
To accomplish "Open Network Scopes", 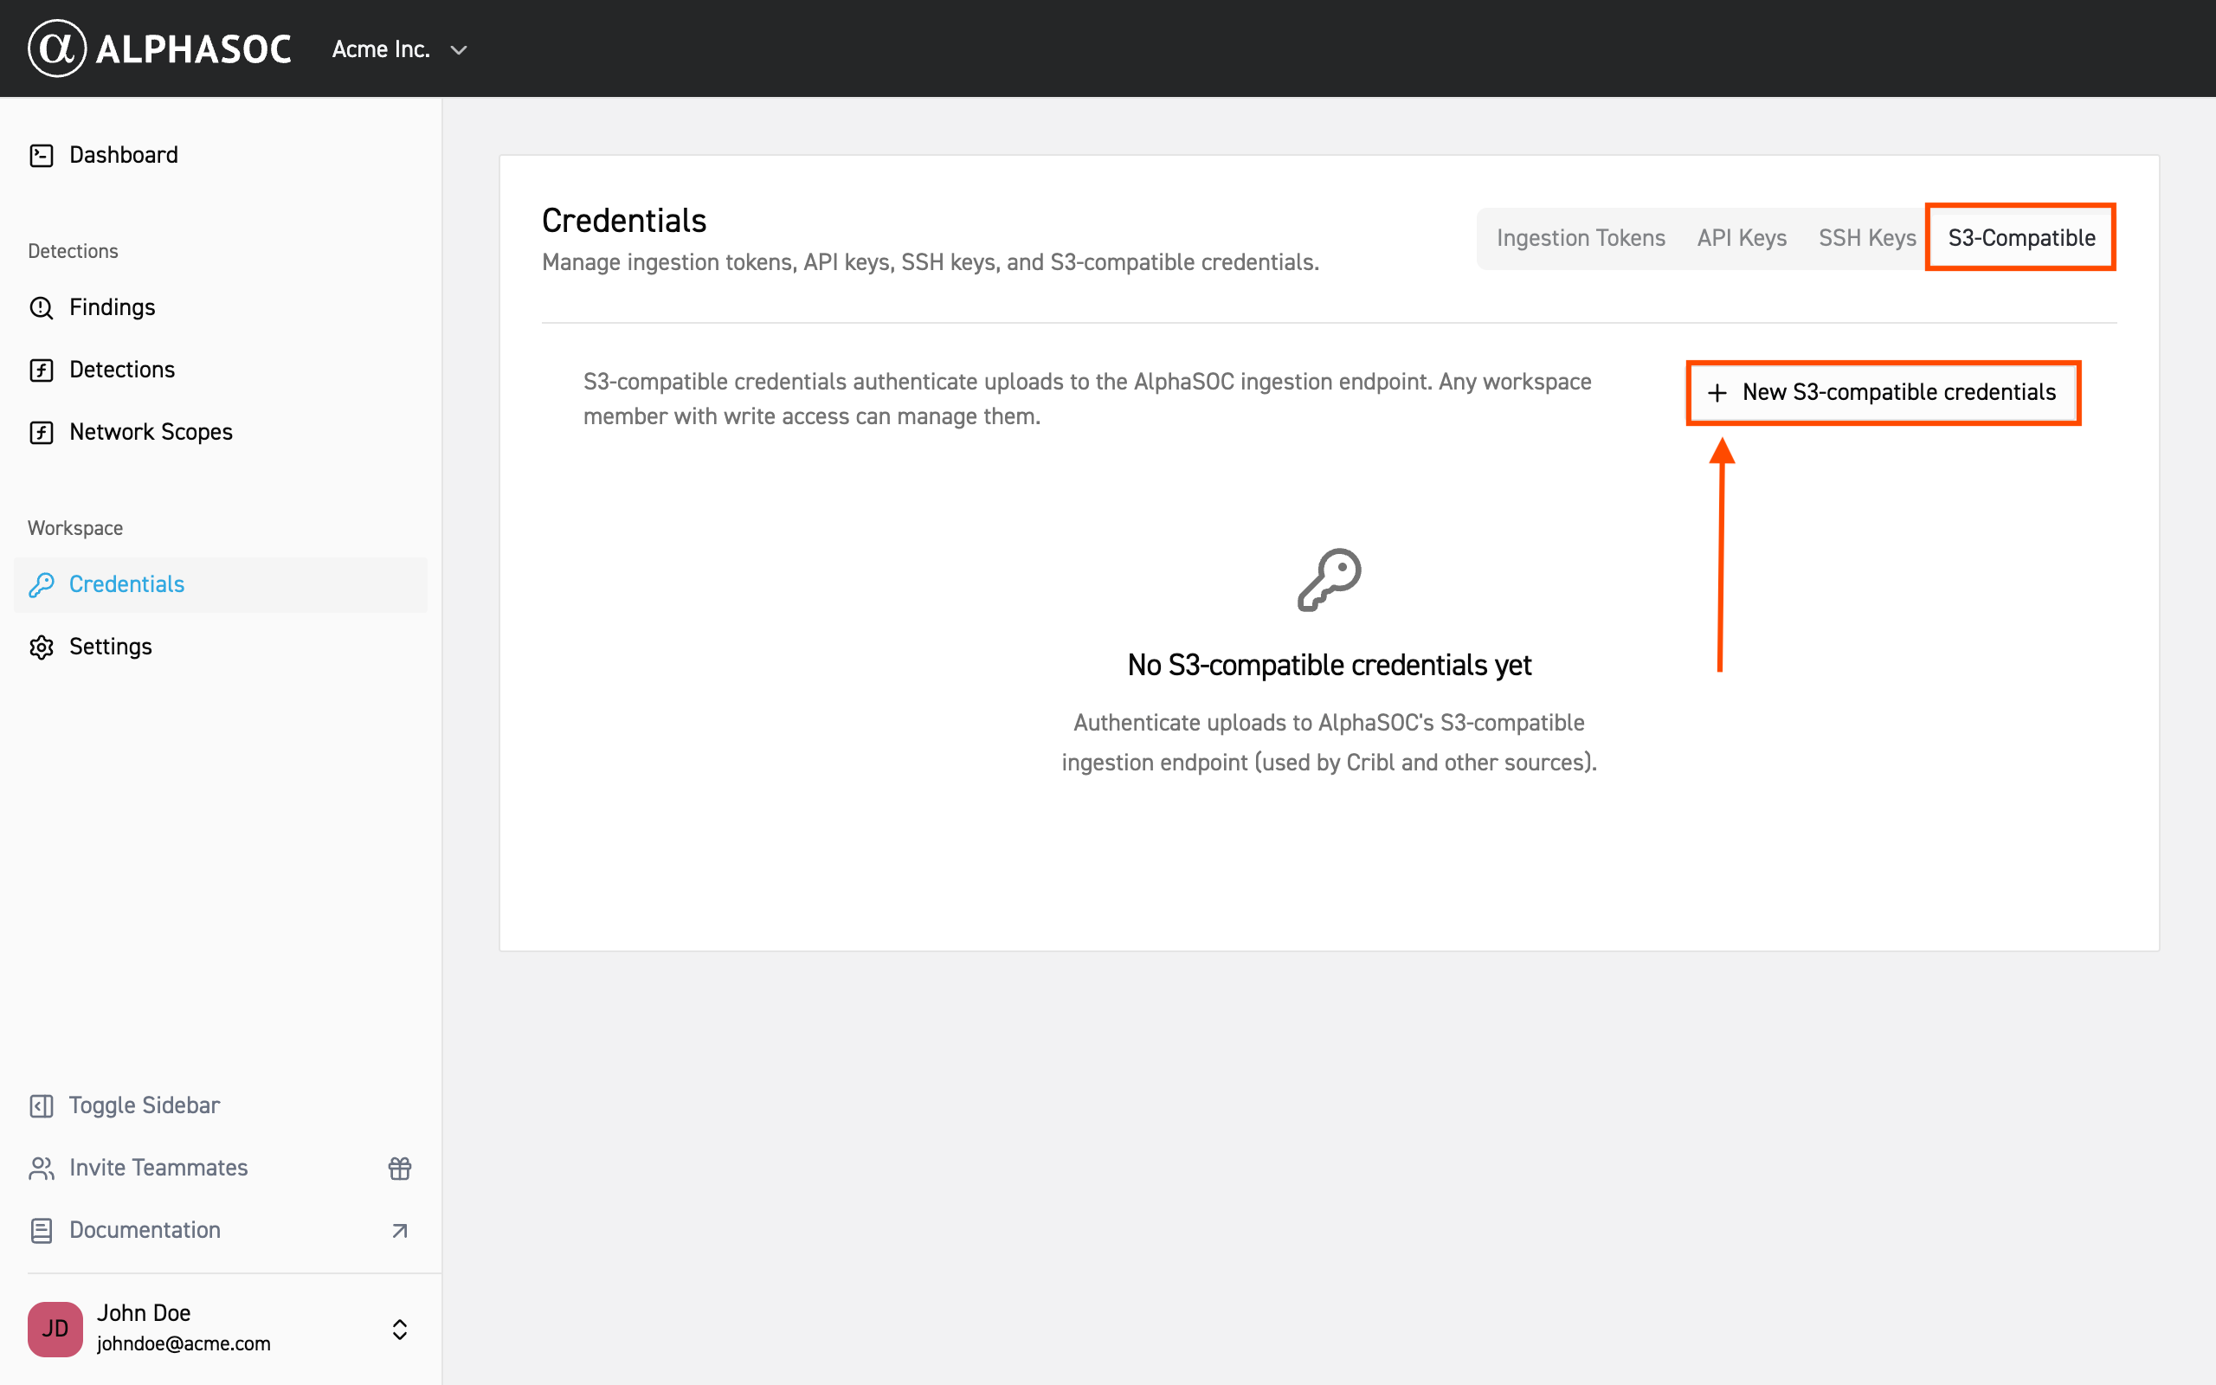I will 220,432.
